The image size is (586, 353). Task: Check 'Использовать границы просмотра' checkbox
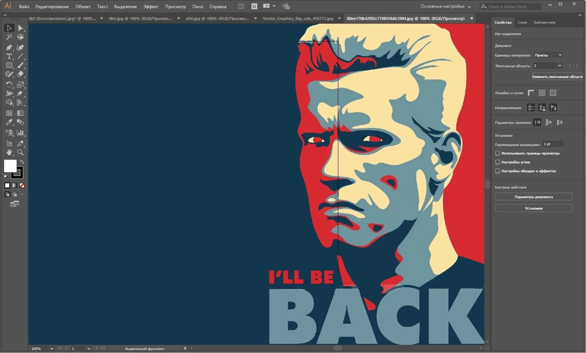pyautogui.click(x=498, y=153)
